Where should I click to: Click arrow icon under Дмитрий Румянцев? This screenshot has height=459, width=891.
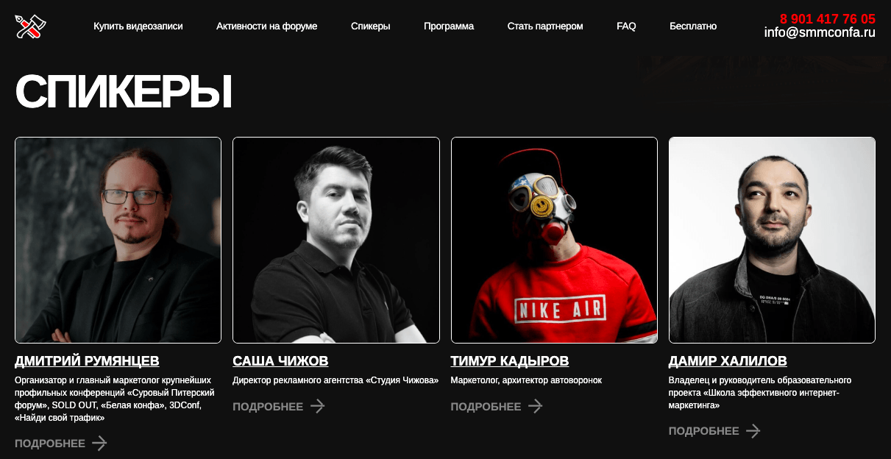point(99,443)
